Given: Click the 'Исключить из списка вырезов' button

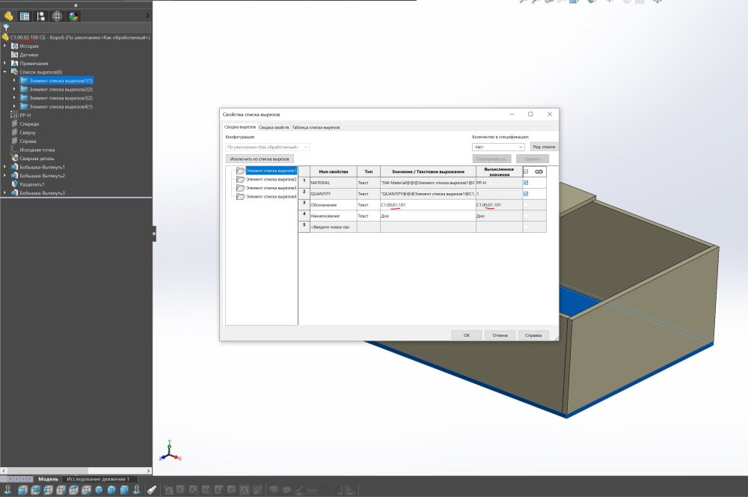Looking at the screenshot, I should pyautogui.click(x=260, y=159).
